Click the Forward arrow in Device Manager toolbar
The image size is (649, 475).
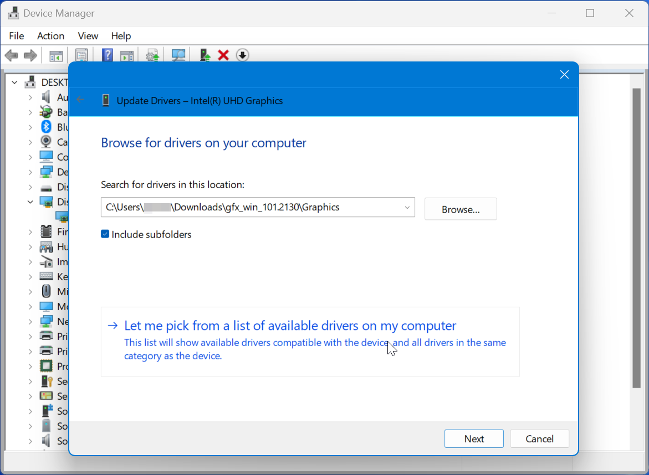click(x=30, y=55)
